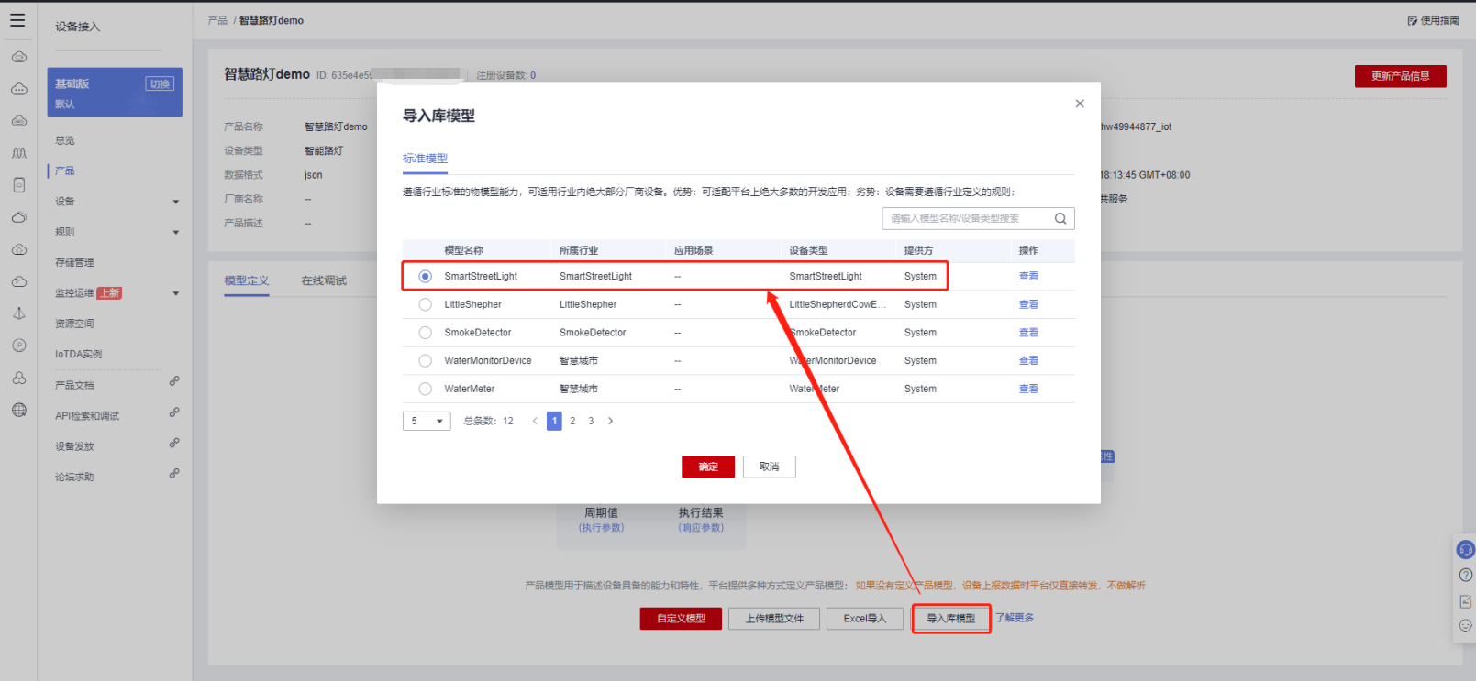Open the hamburger menu in the left rail
This screenshot has width=1476, height=681.
(17, 19)
